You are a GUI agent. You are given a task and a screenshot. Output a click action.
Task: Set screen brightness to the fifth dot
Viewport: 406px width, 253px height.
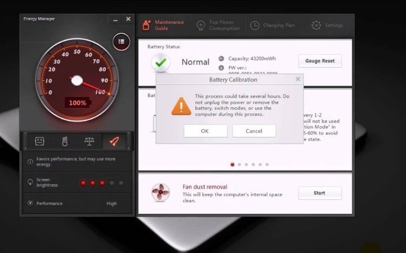click(121, 183)
